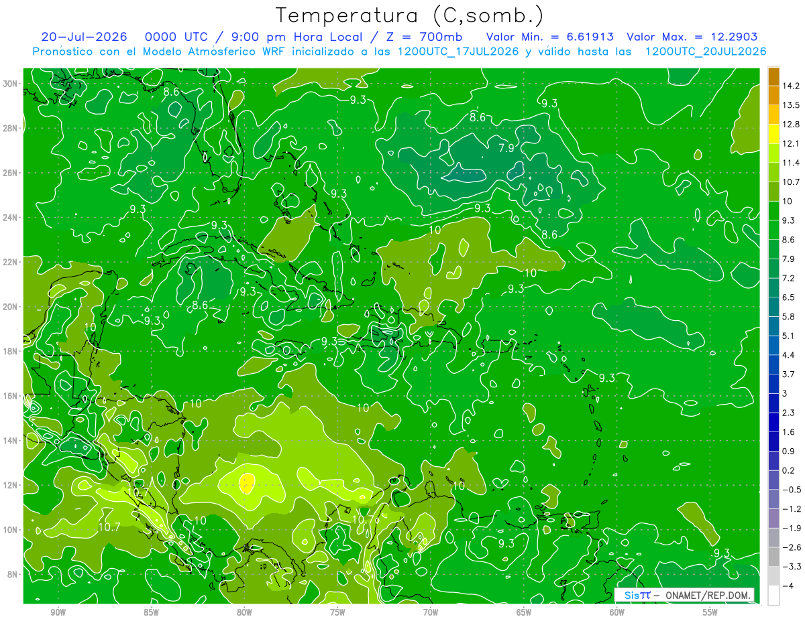
Task: Click the '75W' longitude axis label
Action: click(337, 612)
